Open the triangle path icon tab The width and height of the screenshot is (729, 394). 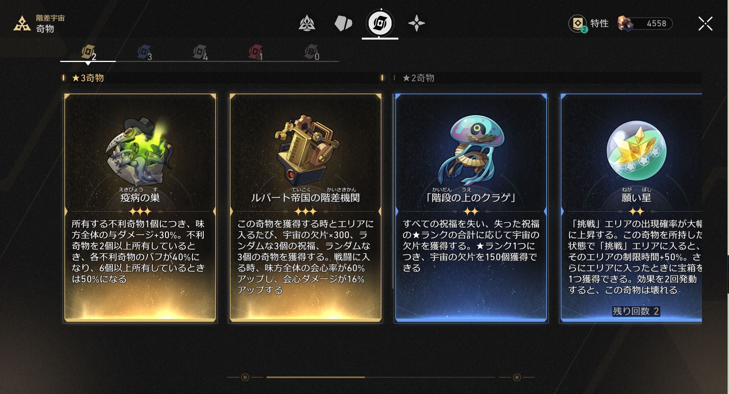point(307,23)
